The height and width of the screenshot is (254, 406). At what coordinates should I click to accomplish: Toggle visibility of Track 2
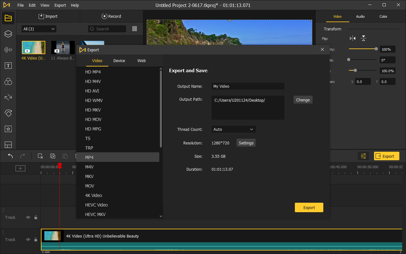click(x=28, y=217)
